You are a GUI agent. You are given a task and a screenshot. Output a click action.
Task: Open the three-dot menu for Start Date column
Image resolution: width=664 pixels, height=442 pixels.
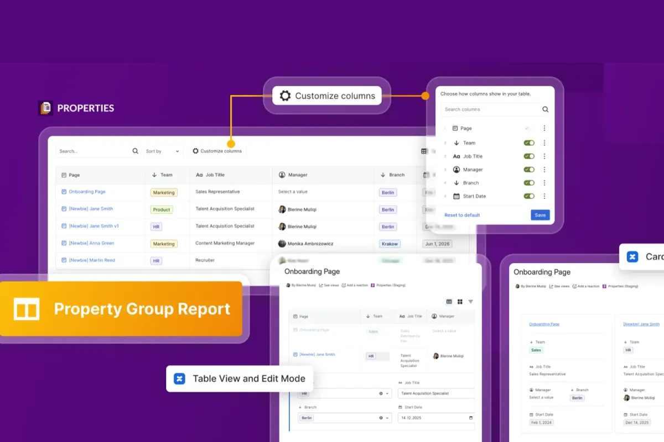click(x=544, y=196)
